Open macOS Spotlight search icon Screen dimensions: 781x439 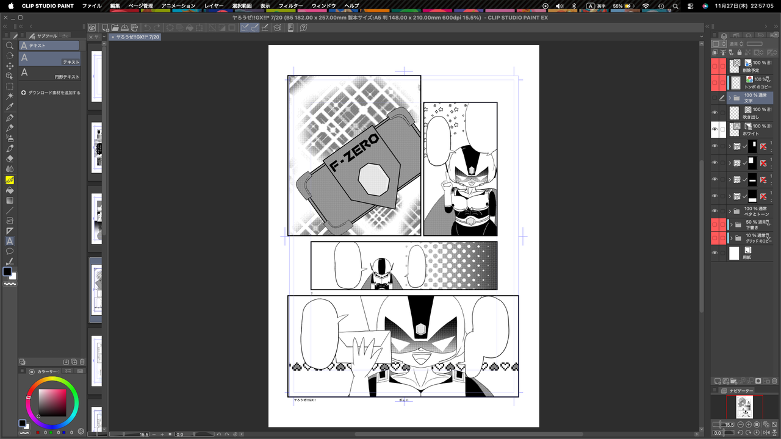click(x=675, y=5)
